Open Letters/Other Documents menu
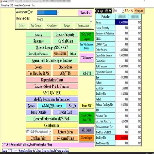The height and width of the screenshot is (154, 154). pyautogui.click(x=22, y=5)
